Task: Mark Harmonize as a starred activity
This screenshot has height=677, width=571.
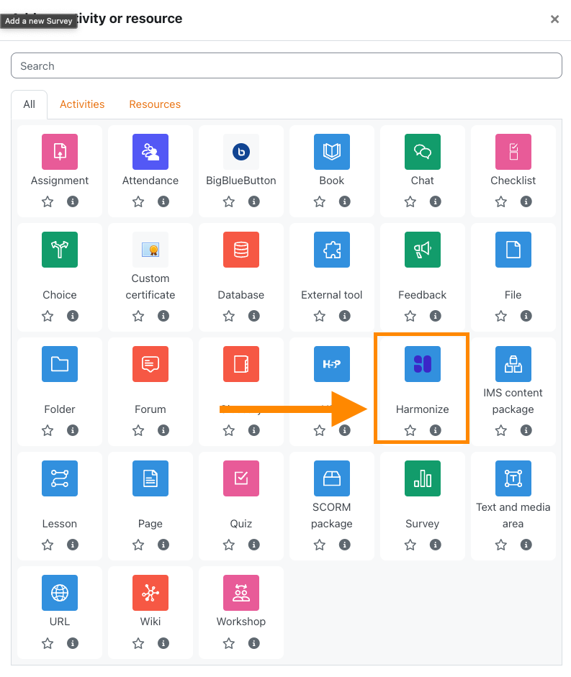Action: coord(410,431)
